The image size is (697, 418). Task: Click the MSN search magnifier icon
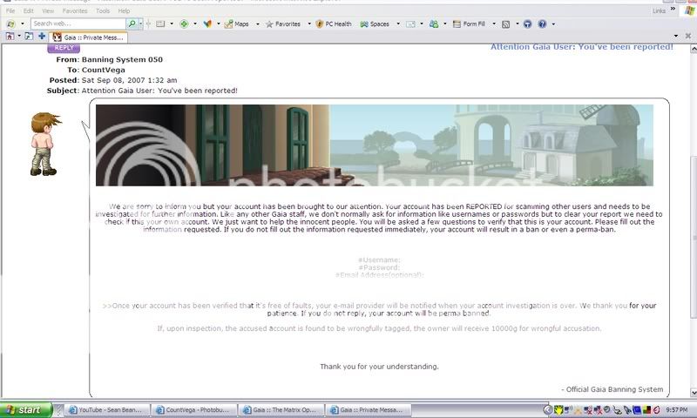[132, 24]
